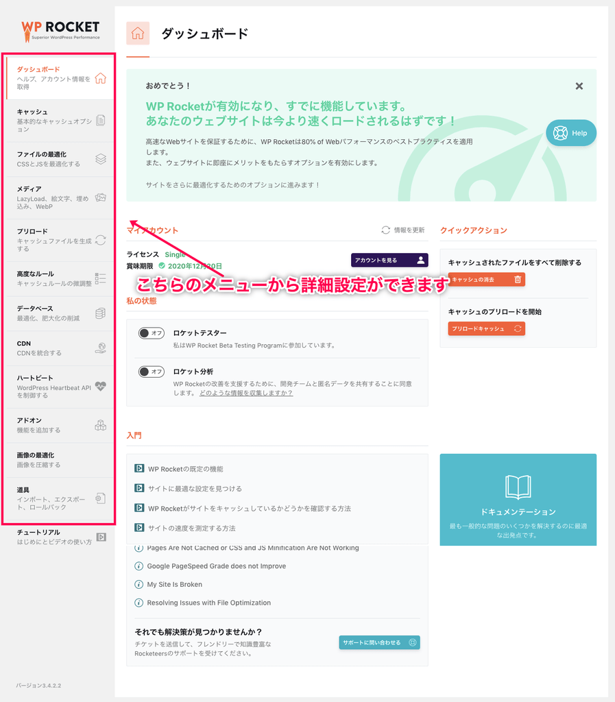Open Pages Are Not Cached article link

coord(253,548)
